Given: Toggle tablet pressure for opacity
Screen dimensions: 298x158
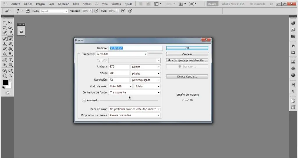Looking at the screenshot, I should click(x=96, y=11).
